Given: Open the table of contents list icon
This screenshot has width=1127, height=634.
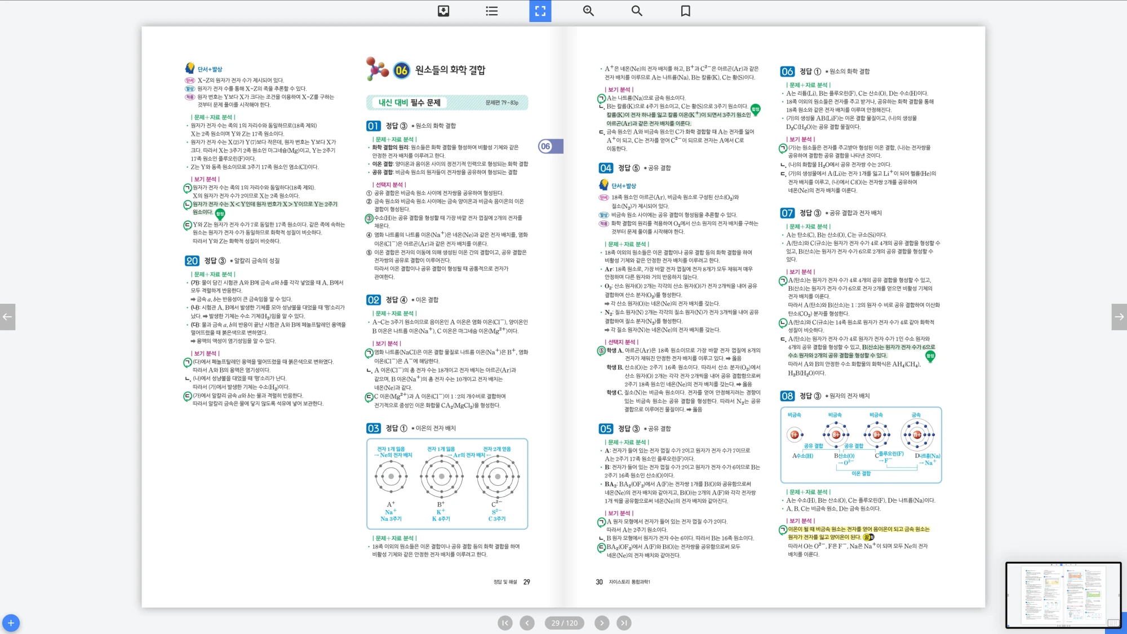Looking at the screenshot, I should tap(491, 11).
